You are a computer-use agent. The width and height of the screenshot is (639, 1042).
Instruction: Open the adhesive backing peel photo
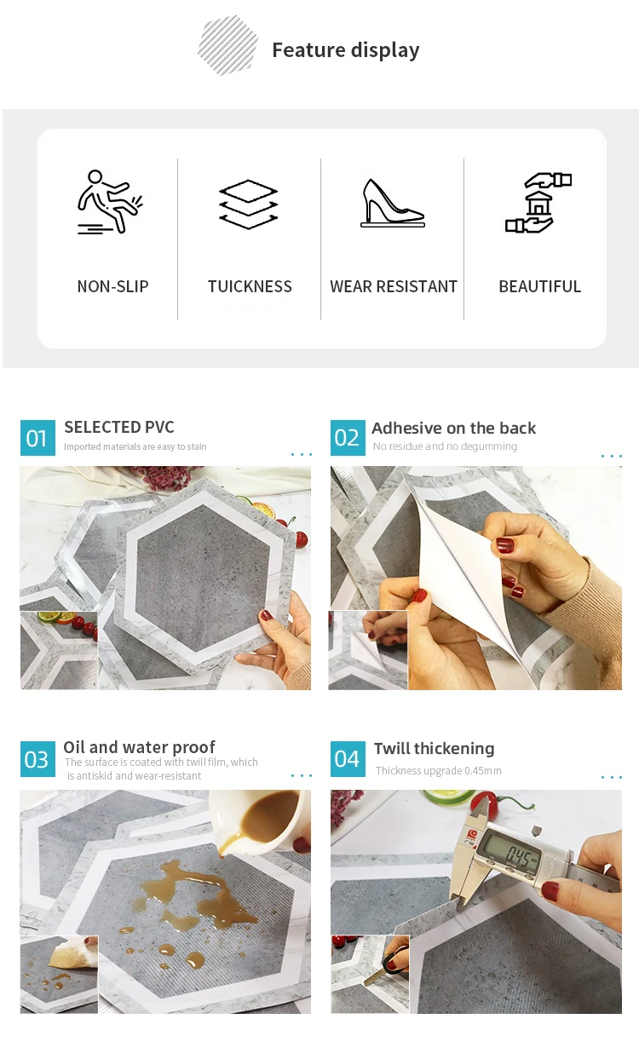coord(475,578)
